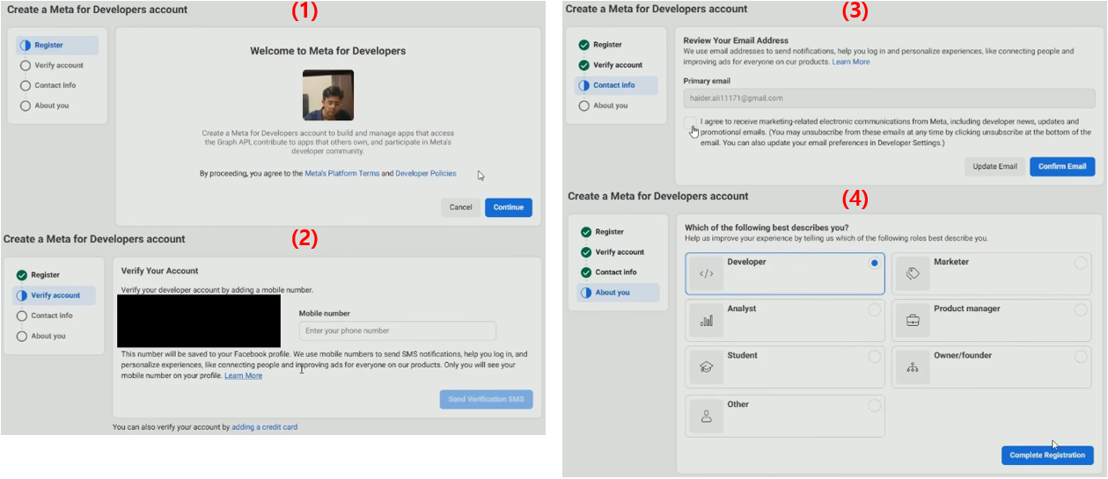Click the Mobile number input field
The image size is (1108, 479).
click(398, 330)
